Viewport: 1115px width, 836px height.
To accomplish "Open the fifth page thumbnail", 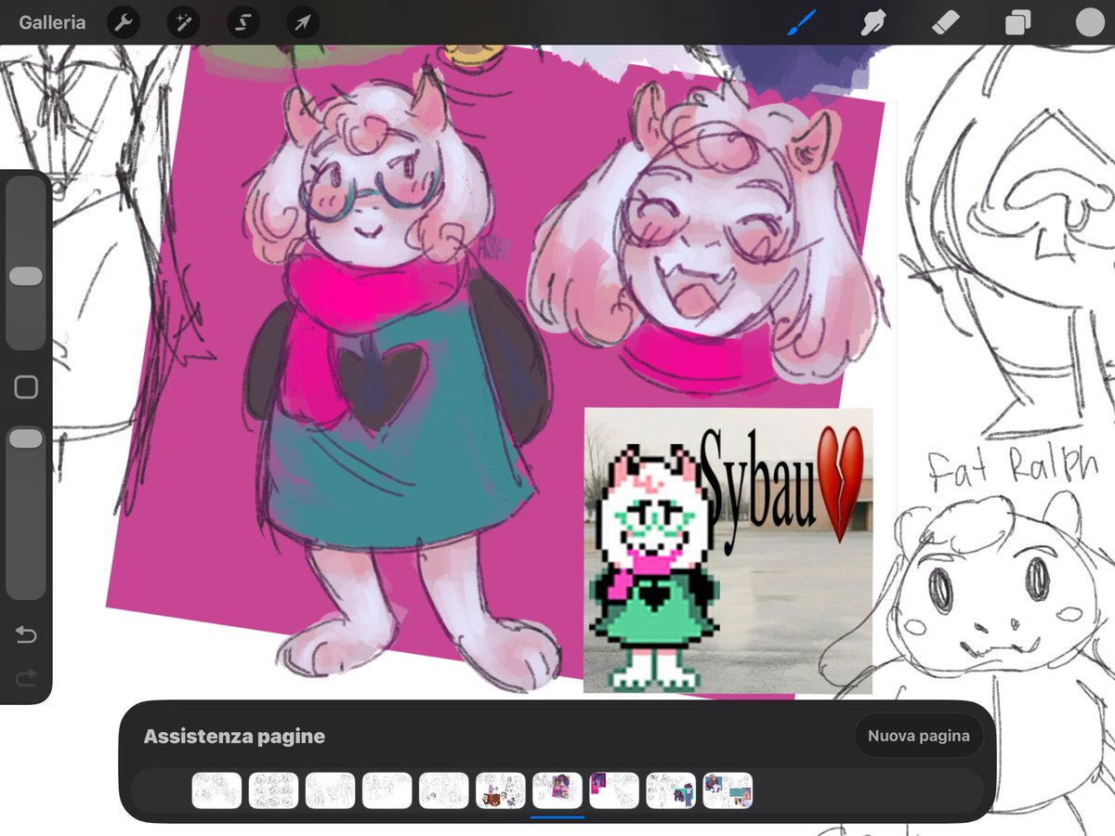I will [443, 790].
